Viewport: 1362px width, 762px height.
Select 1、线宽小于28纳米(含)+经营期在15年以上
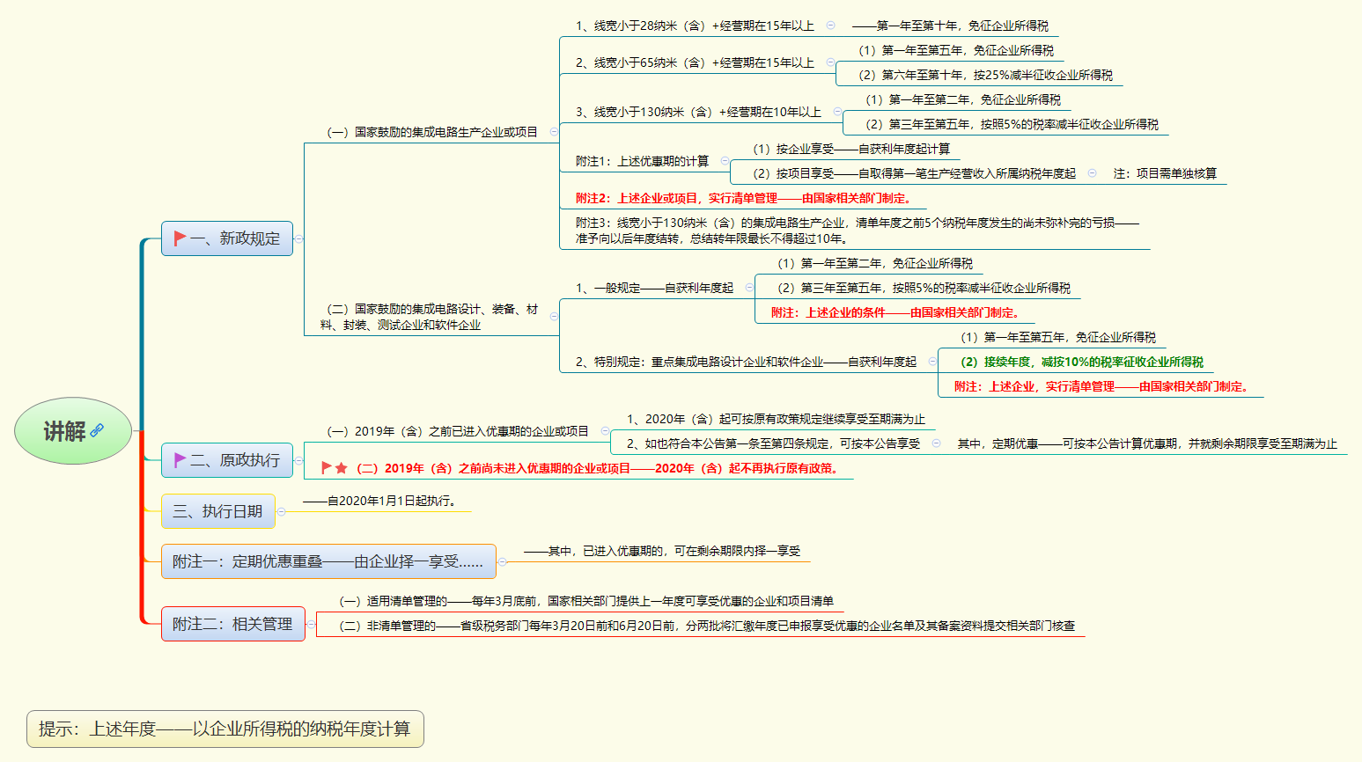coord(695,26)
